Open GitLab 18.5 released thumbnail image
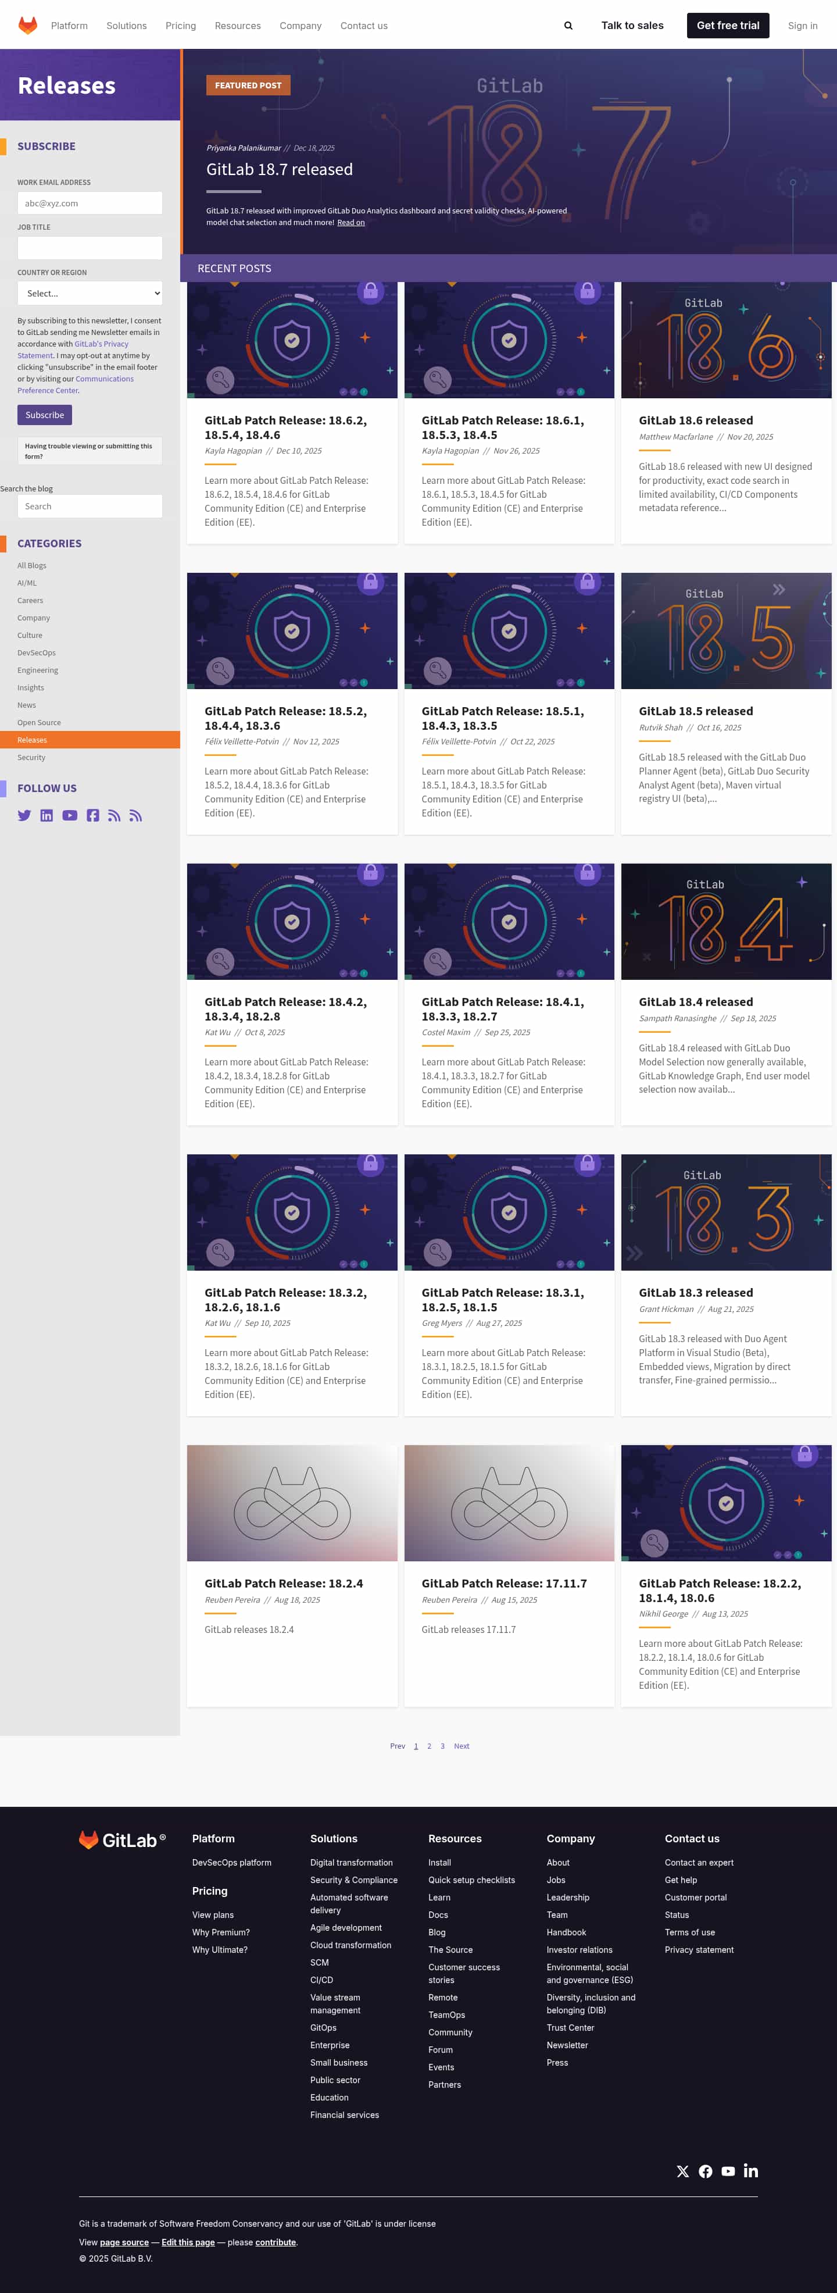Viewport: 837px width, 2293px height. (x=726, y=631)
